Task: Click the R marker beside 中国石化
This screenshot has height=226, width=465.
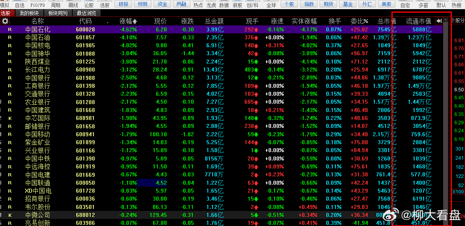Action: pyautogui.click(x=10, y=29)
